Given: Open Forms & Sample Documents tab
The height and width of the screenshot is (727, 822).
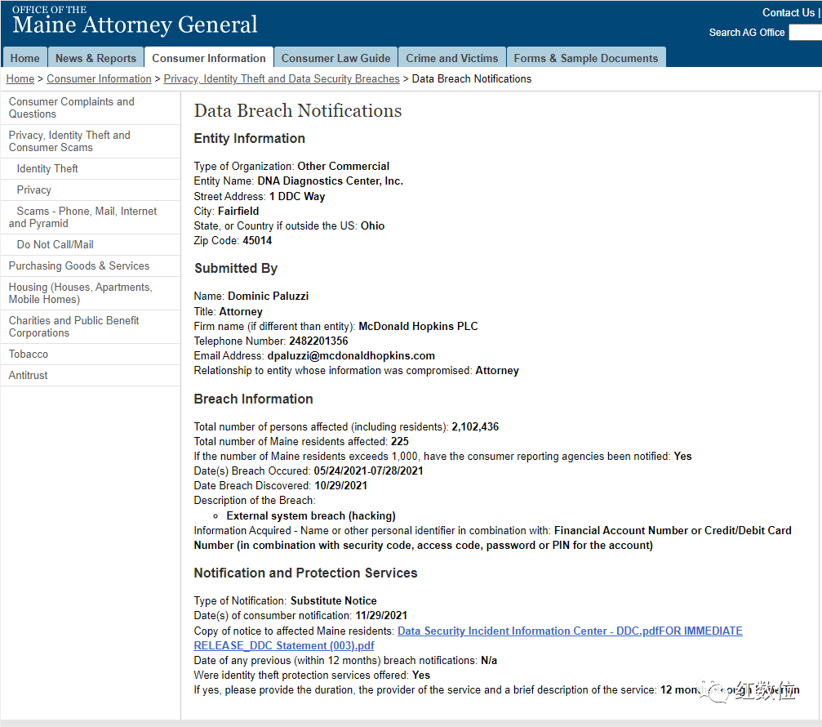Looking at the screenshot, I should click(x=585, y=58).
